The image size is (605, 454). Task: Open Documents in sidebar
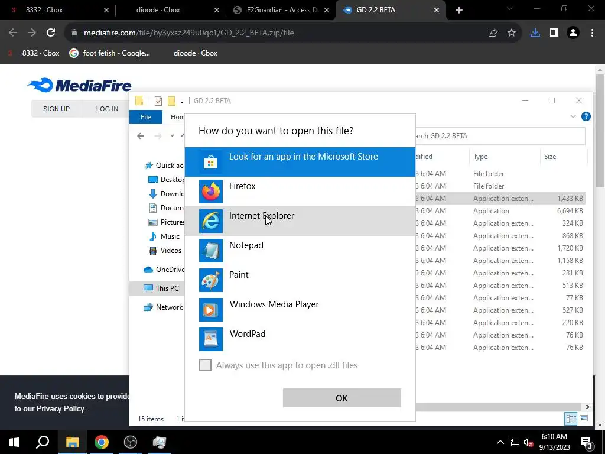pos(167,208)
